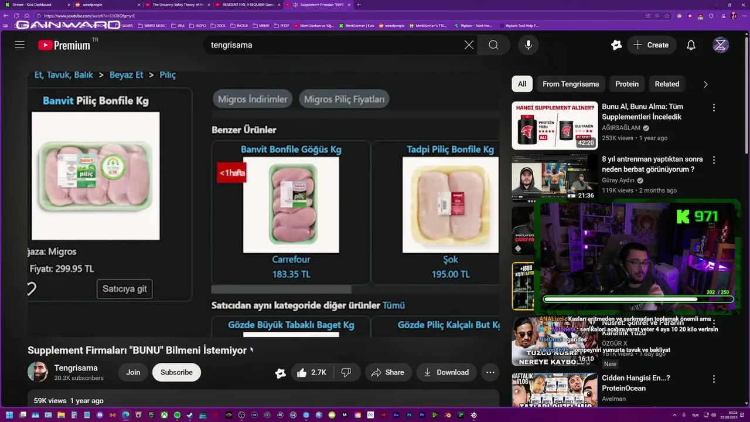
Task: Download the video
Action: tap(446, 372)
